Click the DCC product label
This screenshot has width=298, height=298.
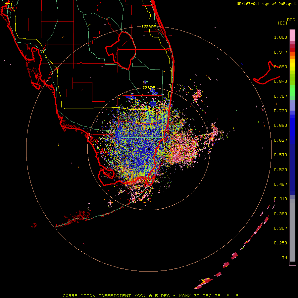click(291, 20)
